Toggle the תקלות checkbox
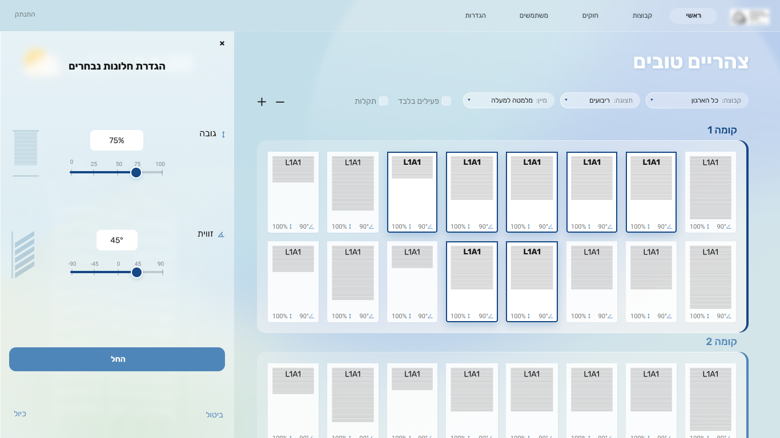The width and height of the screenshot is (780, 438). [x=384, y=101]
